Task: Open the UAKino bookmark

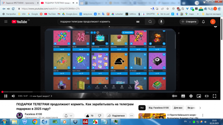Action: 131,14
